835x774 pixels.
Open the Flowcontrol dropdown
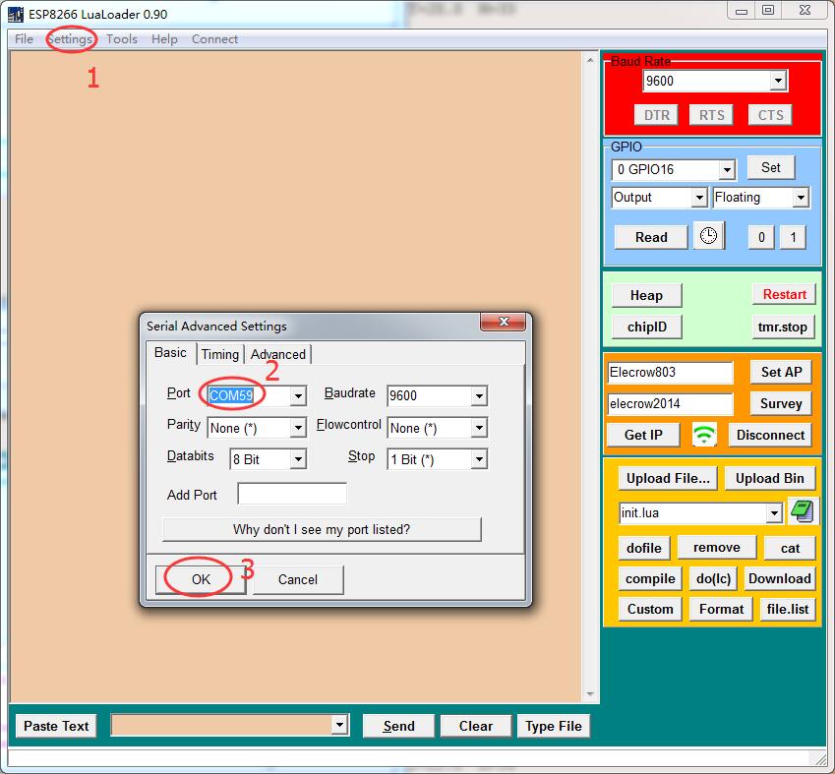tap(479, 428)
